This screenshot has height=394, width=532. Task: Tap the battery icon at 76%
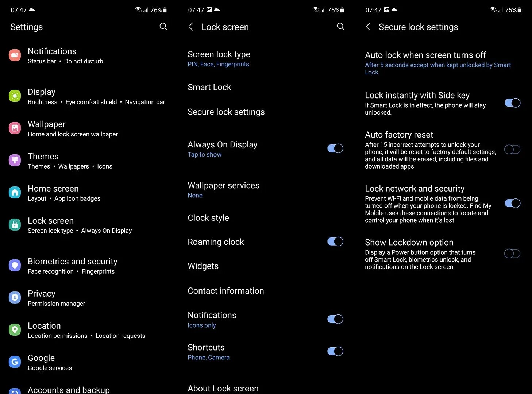165,10
